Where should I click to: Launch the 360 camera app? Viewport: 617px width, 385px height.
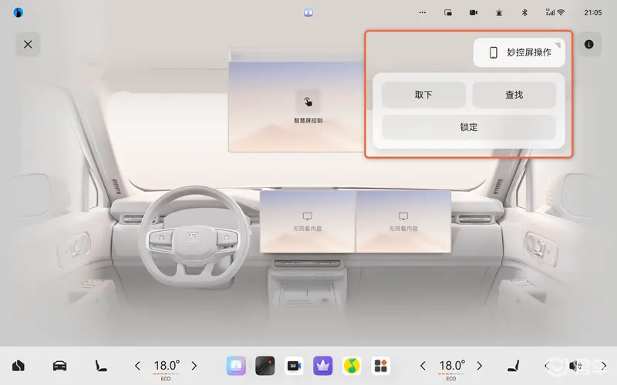[294, 366]
